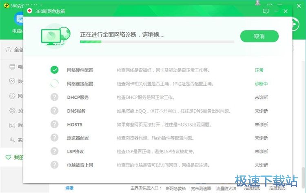
Task: Select the HOSTS item label
Action: click(x=75, y=124)
